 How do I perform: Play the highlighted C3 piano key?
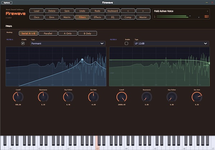(97, 147)
